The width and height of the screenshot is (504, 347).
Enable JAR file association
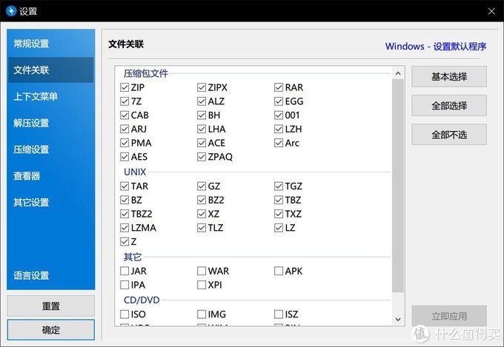click(125, 272)
